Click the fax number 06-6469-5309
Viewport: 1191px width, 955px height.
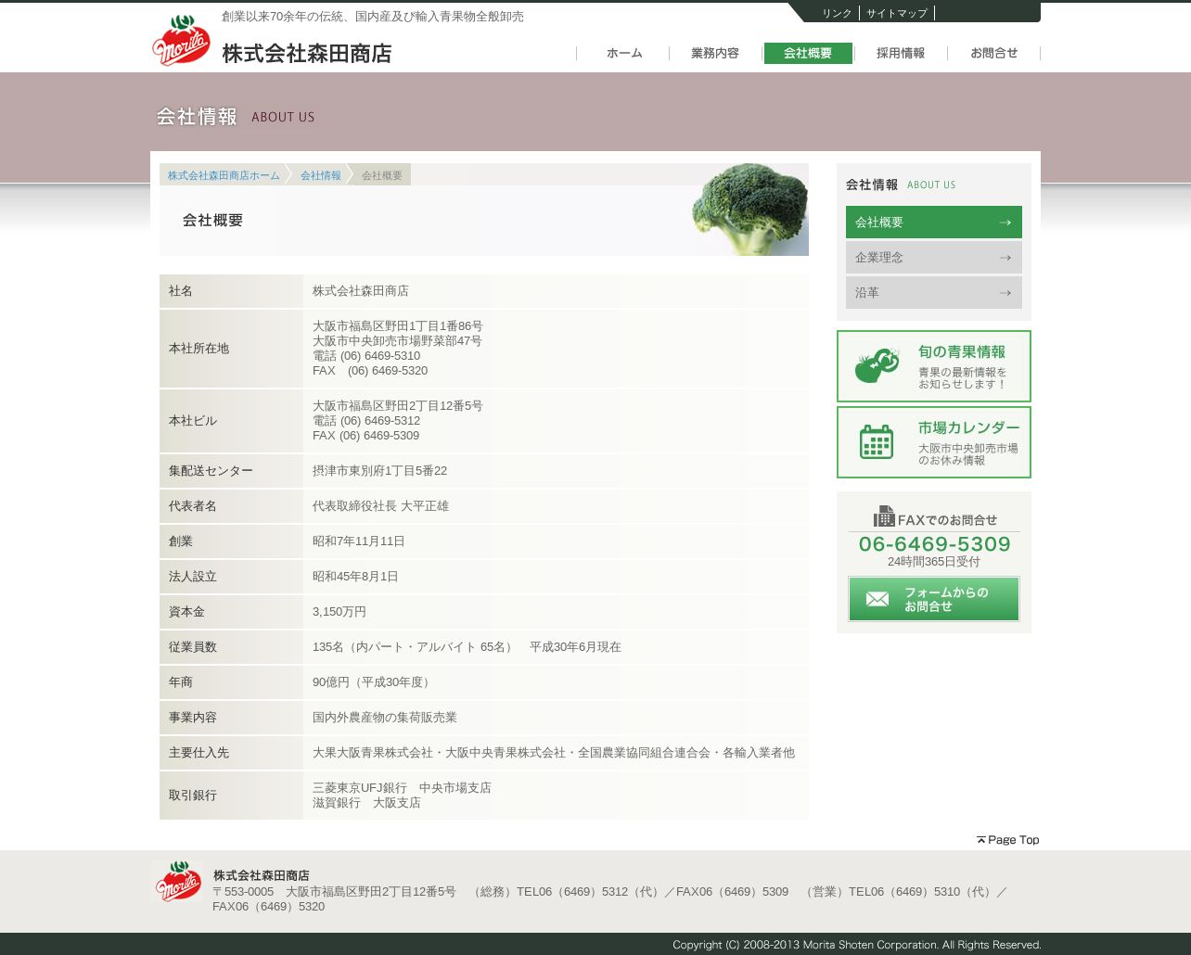[934, 544]
